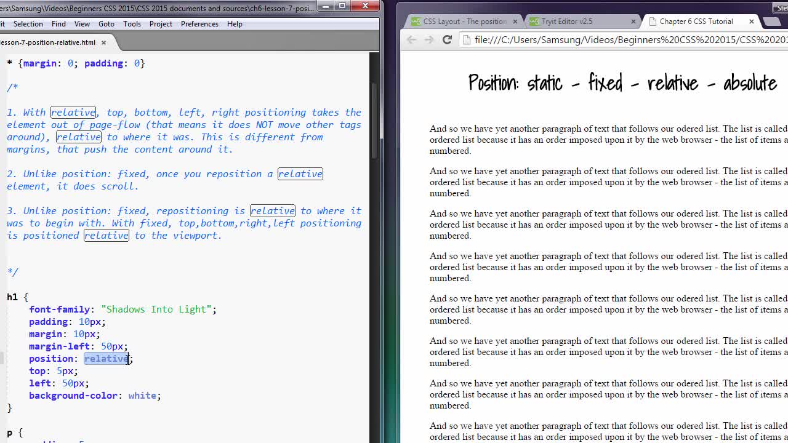Click the 'top' property in h1 rule
Viewport: 788px width, 443px height.
click(37, 371)
